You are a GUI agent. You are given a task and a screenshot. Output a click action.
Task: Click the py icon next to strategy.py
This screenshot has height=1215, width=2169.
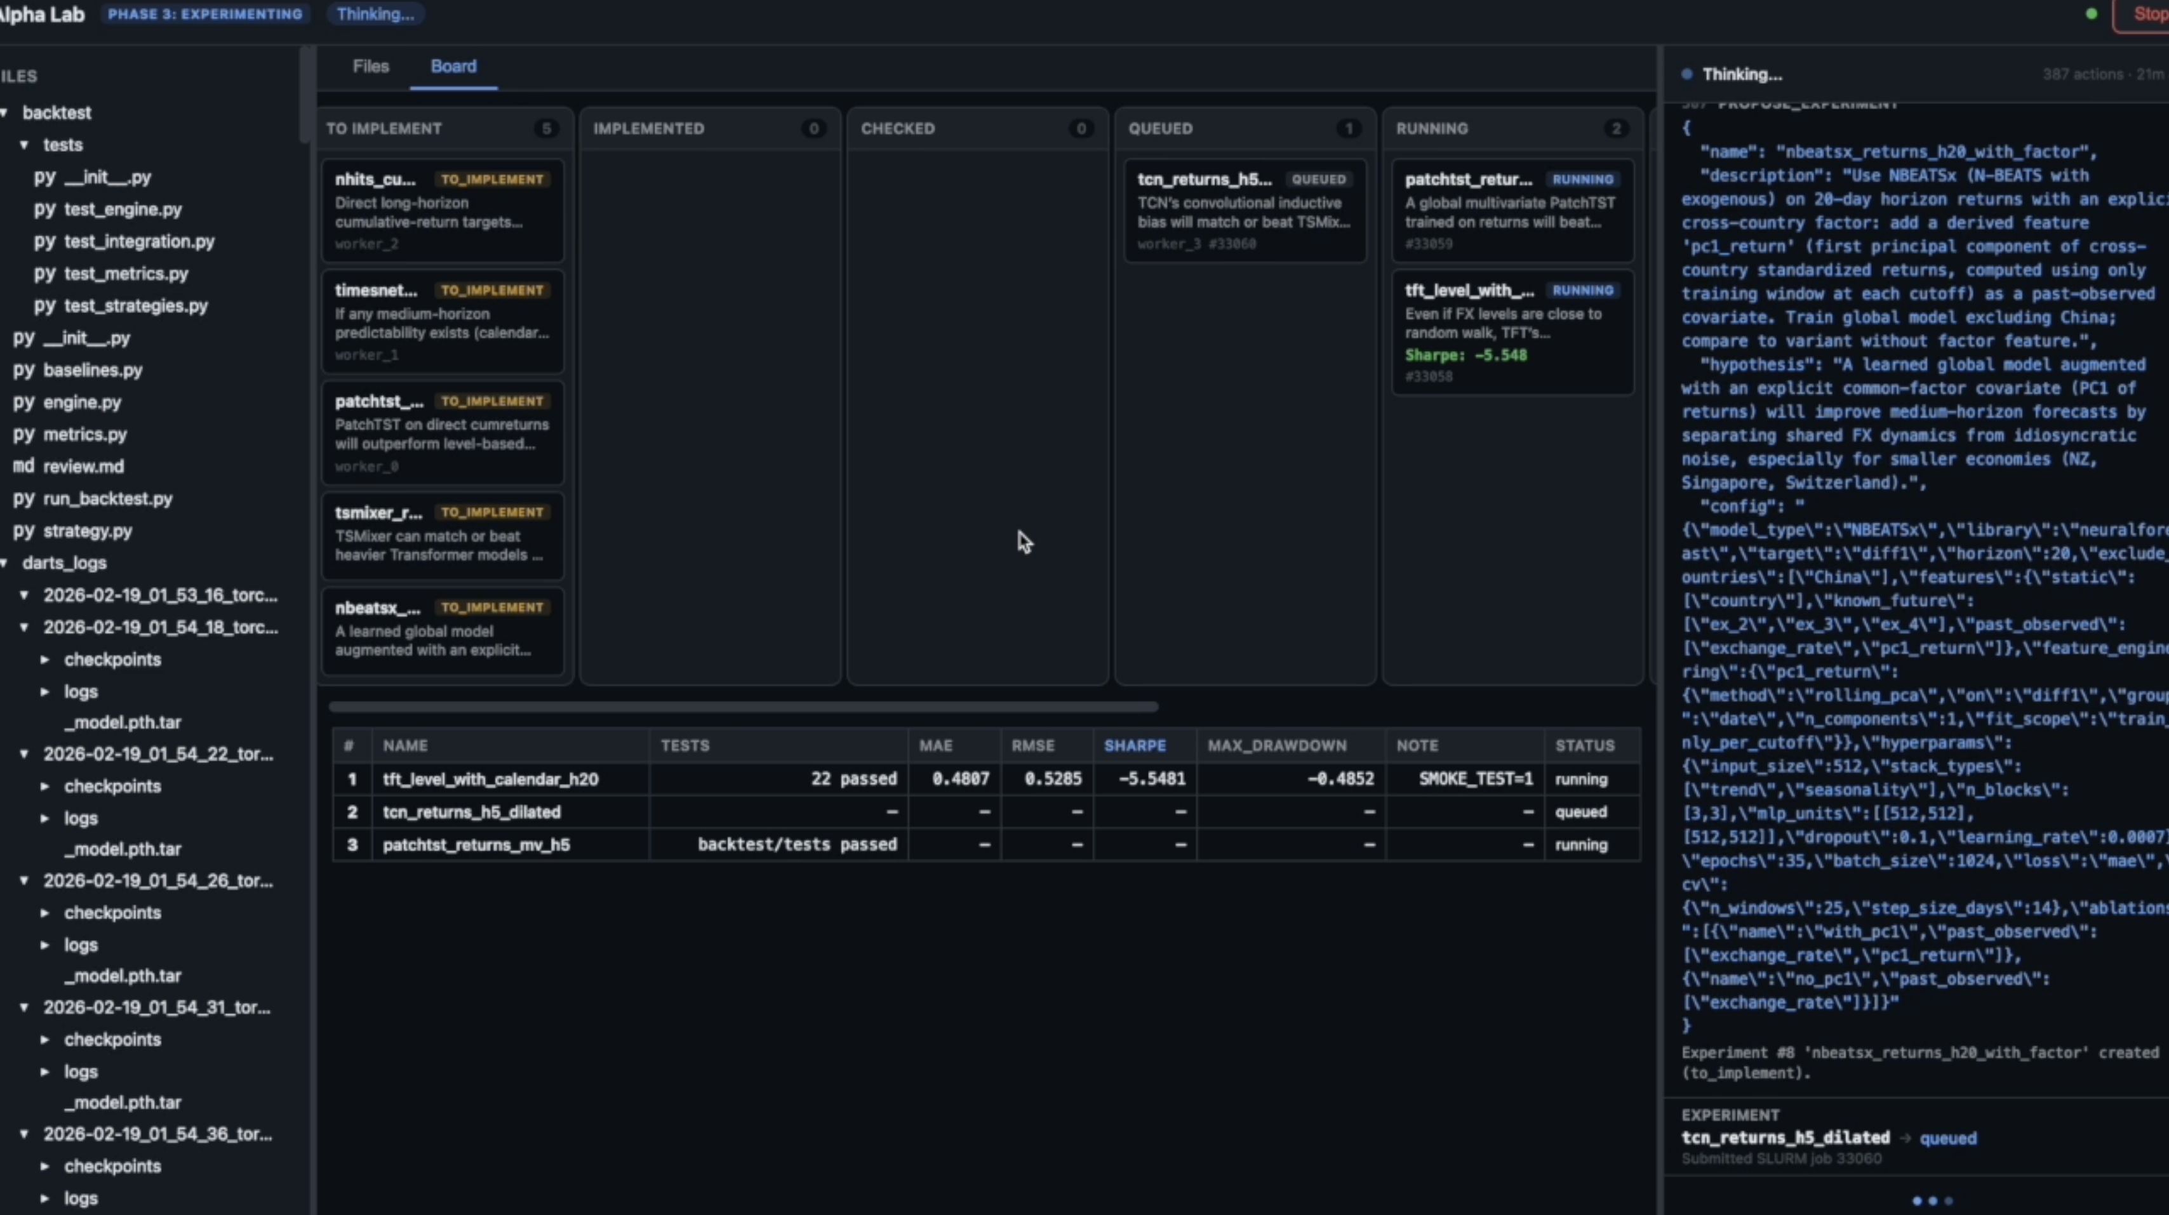pyautogui.click(x=24, y=531)
